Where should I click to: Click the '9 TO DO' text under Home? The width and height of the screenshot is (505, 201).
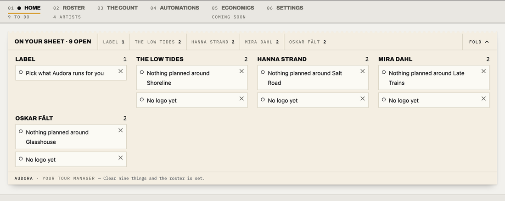(x=19, y=17)
